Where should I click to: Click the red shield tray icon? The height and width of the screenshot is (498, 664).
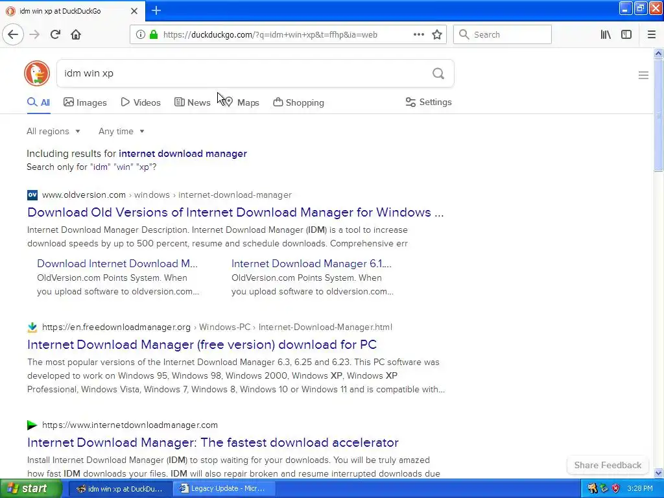point(615,488)
